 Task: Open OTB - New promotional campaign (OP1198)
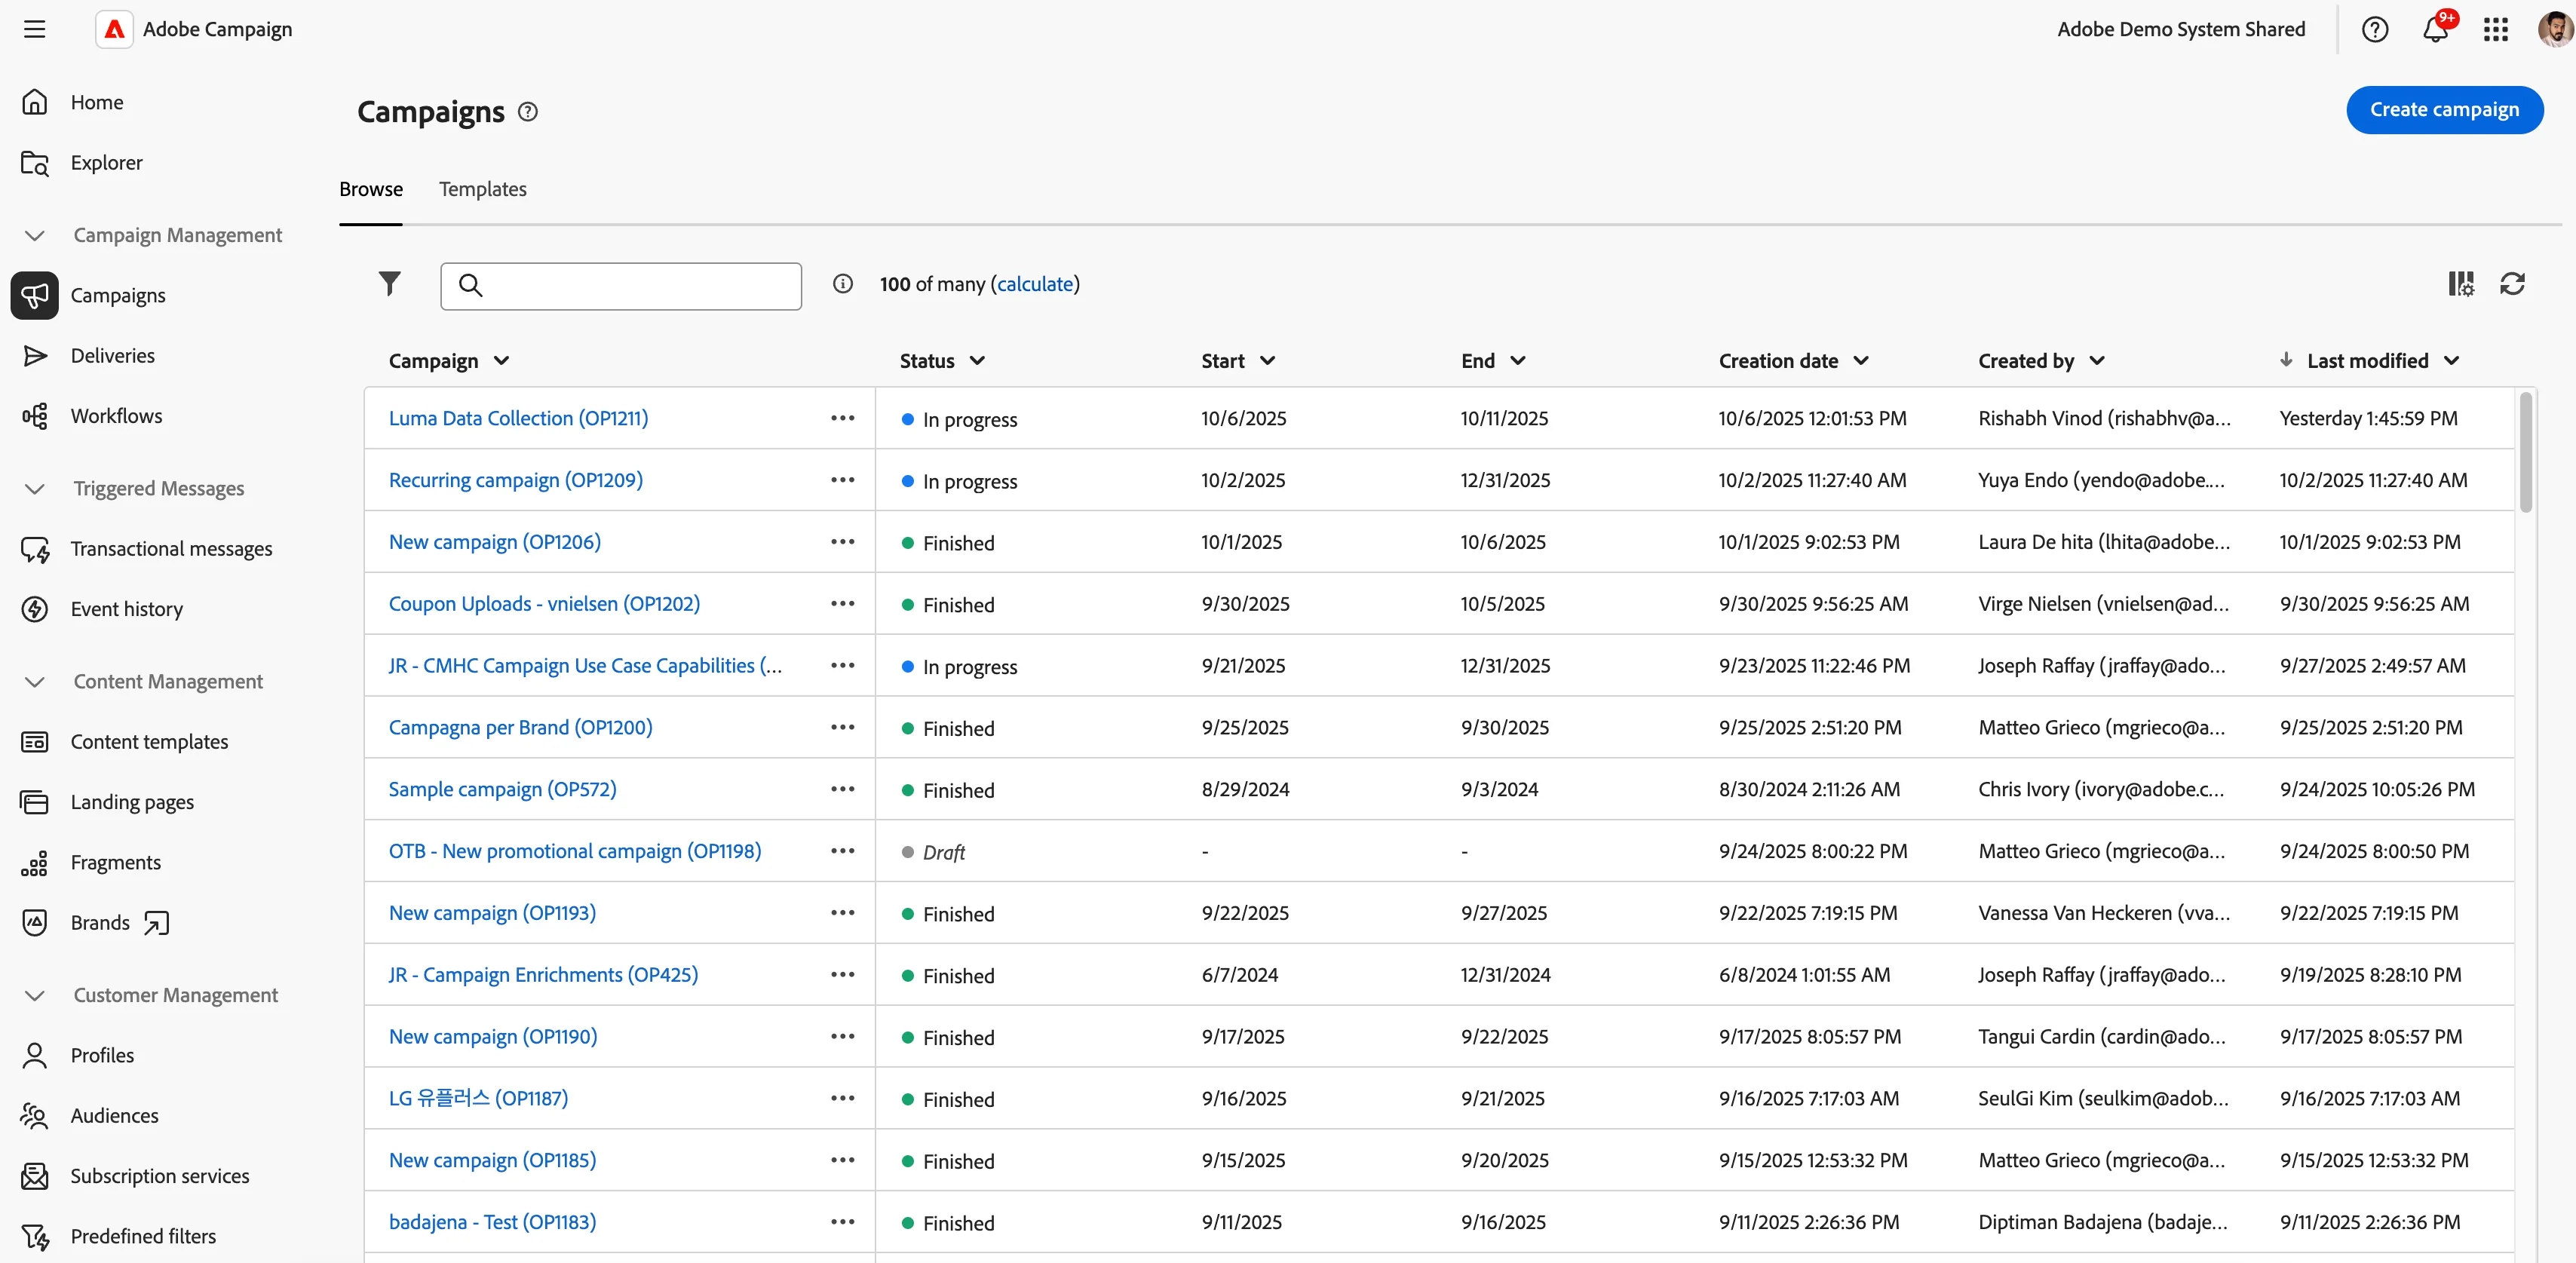pyautogui.click(x=575, y=851)
